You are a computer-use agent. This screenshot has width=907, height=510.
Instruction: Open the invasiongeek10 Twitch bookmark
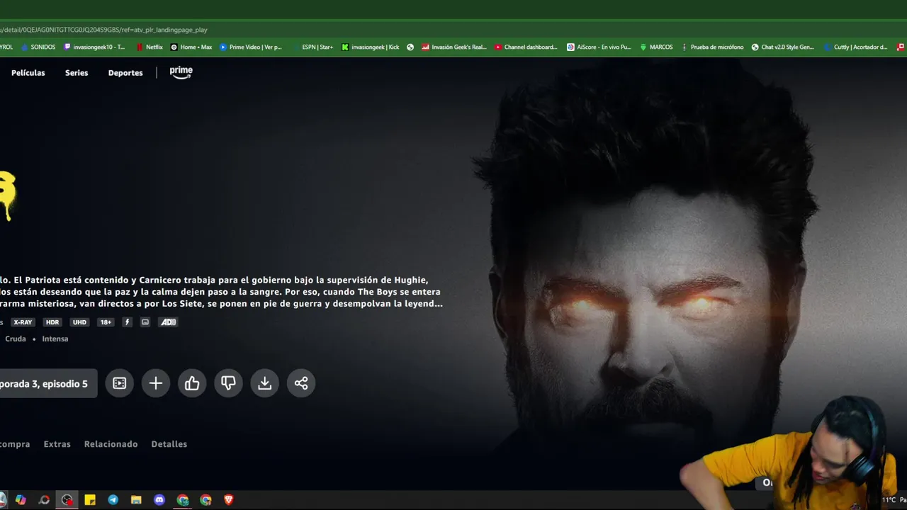click(x=94, y=47)
